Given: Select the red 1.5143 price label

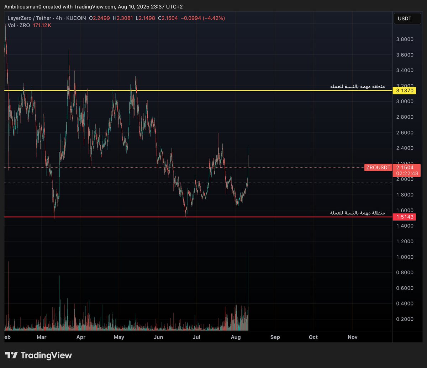Looking at the screenshot, I should pos(405,217).
